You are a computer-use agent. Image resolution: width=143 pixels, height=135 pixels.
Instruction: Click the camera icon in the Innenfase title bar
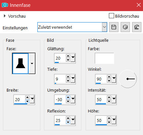click(x=5, y=5)
